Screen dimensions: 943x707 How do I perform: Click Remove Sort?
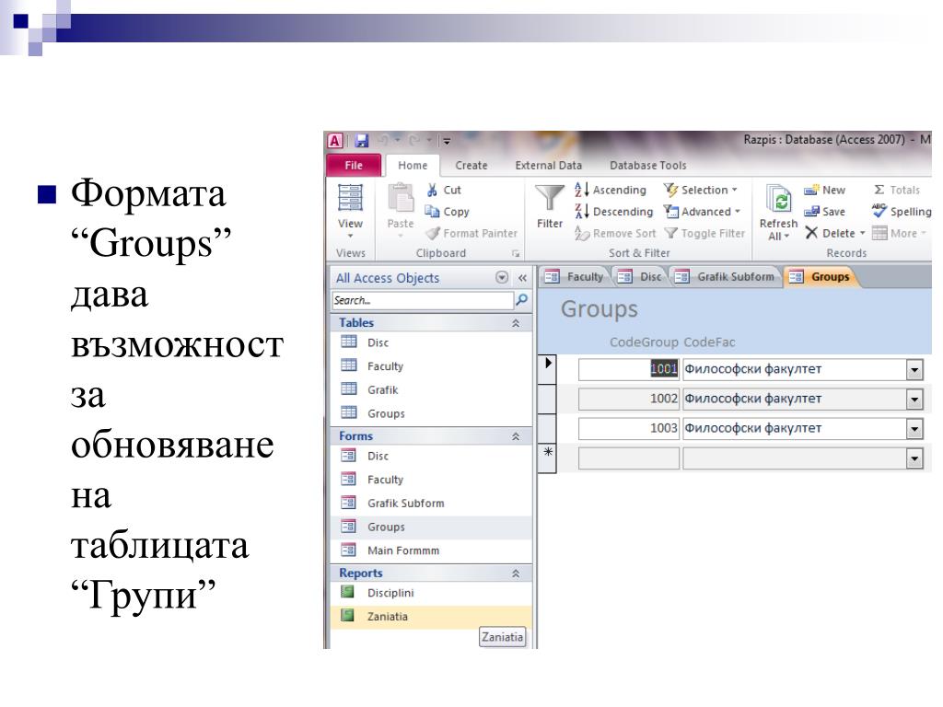pyautogui.click(x=615, y=233)
